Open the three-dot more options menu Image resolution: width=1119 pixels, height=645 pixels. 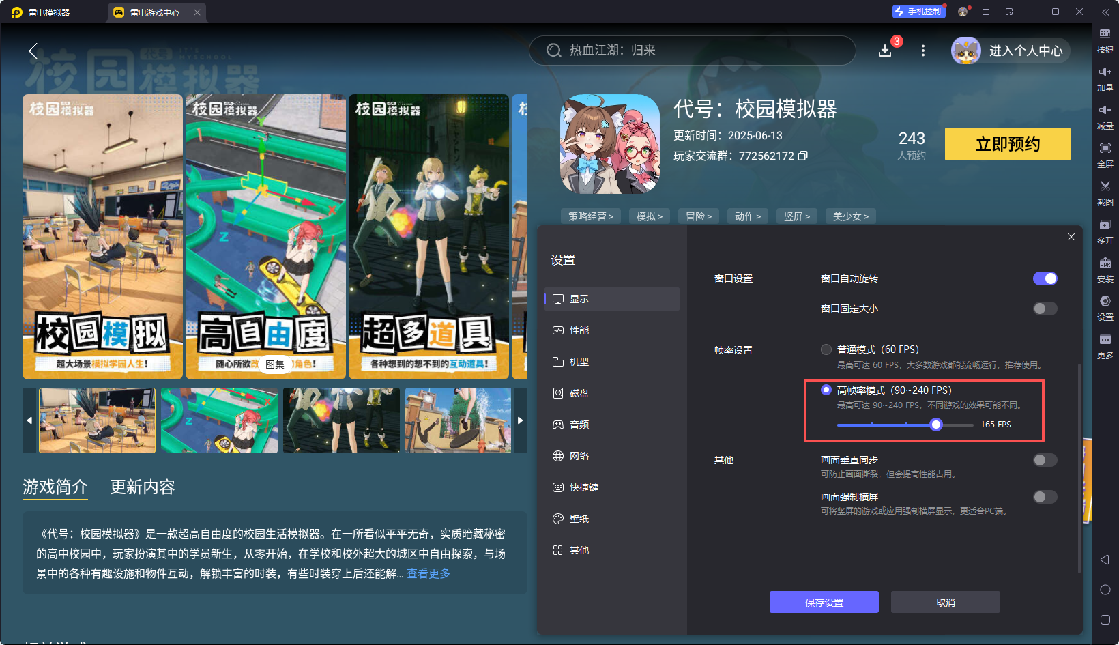[923, 51]
